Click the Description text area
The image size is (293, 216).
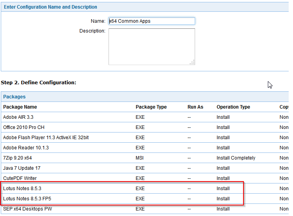pyautogui.click(x=151, y=47)
